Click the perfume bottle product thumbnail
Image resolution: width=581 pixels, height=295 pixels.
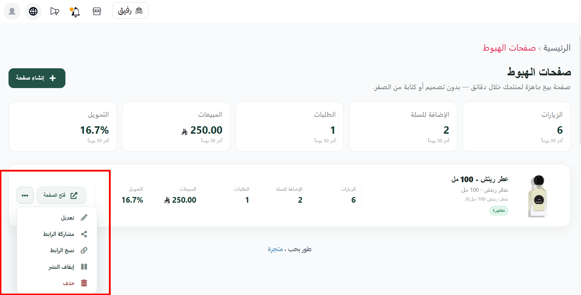(x=538, y=196)
